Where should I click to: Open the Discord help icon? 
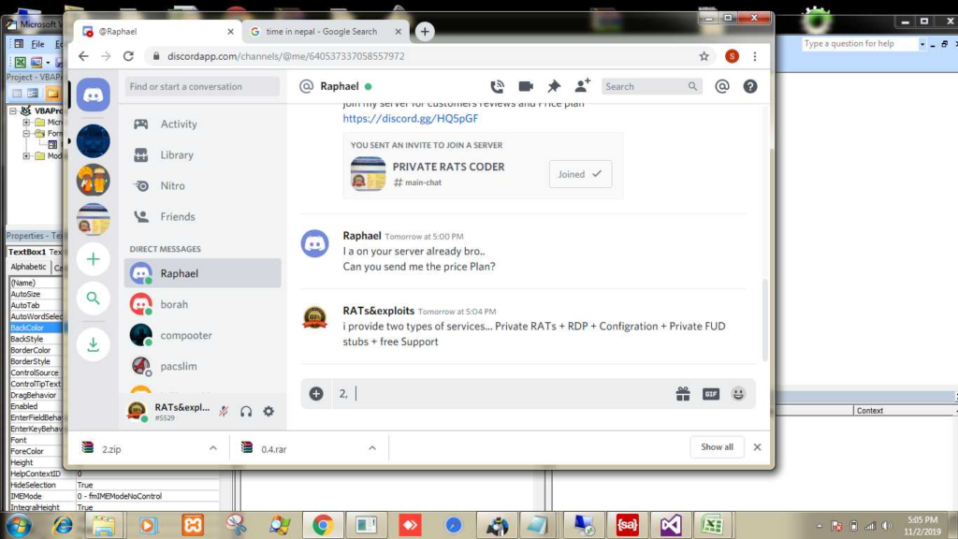tap(750, 87)
